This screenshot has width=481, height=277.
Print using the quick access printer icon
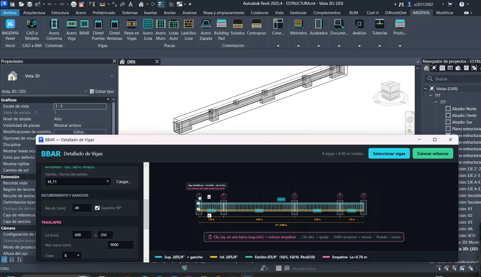tap(73, 4)
